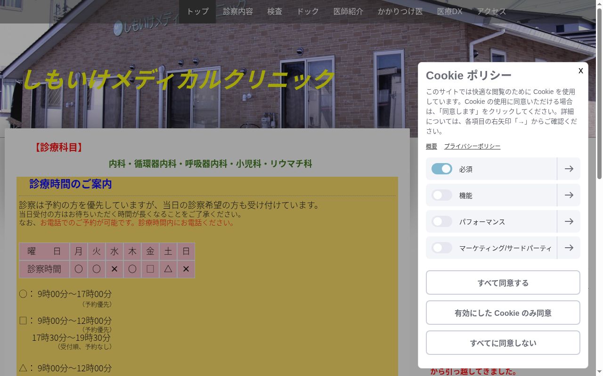603x376 pixels.
Task: Close the Cookie policy dialog
Action: tap(581, 70)
